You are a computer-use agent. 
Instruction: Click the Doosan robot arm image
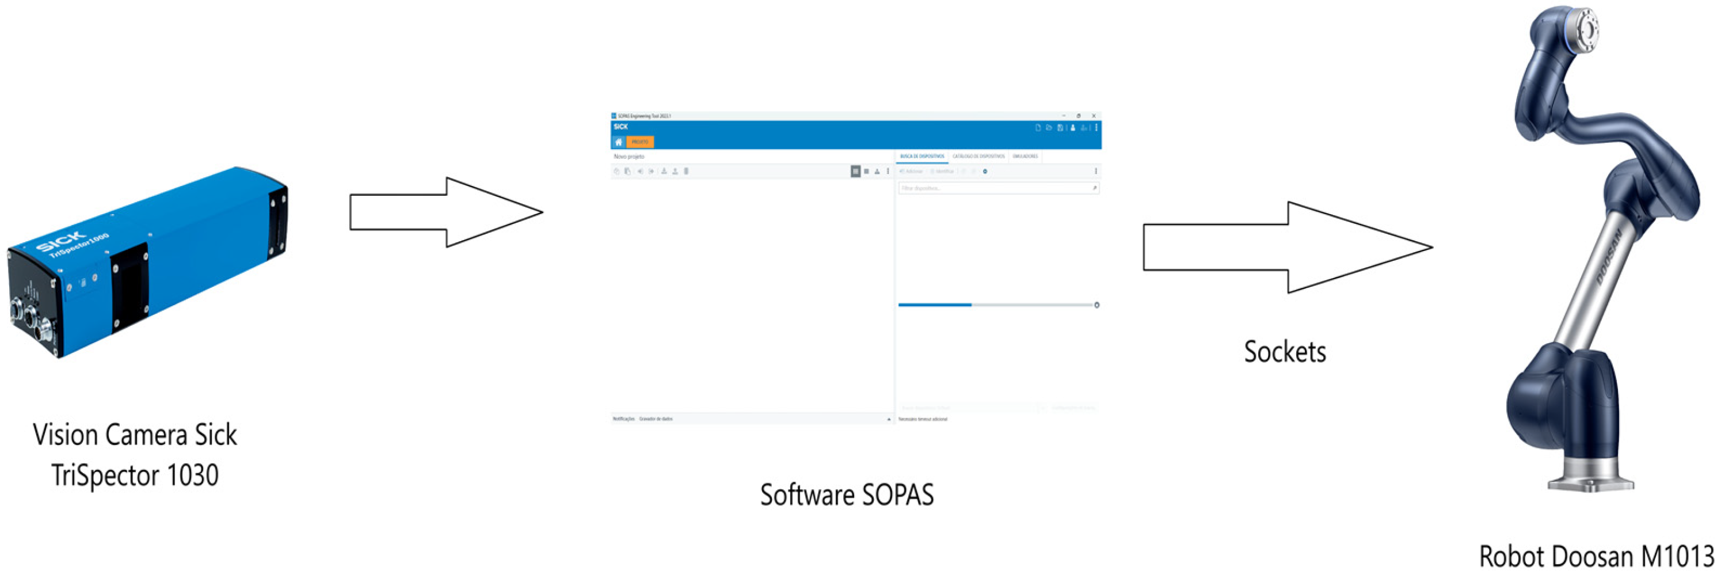[1604, 249]
